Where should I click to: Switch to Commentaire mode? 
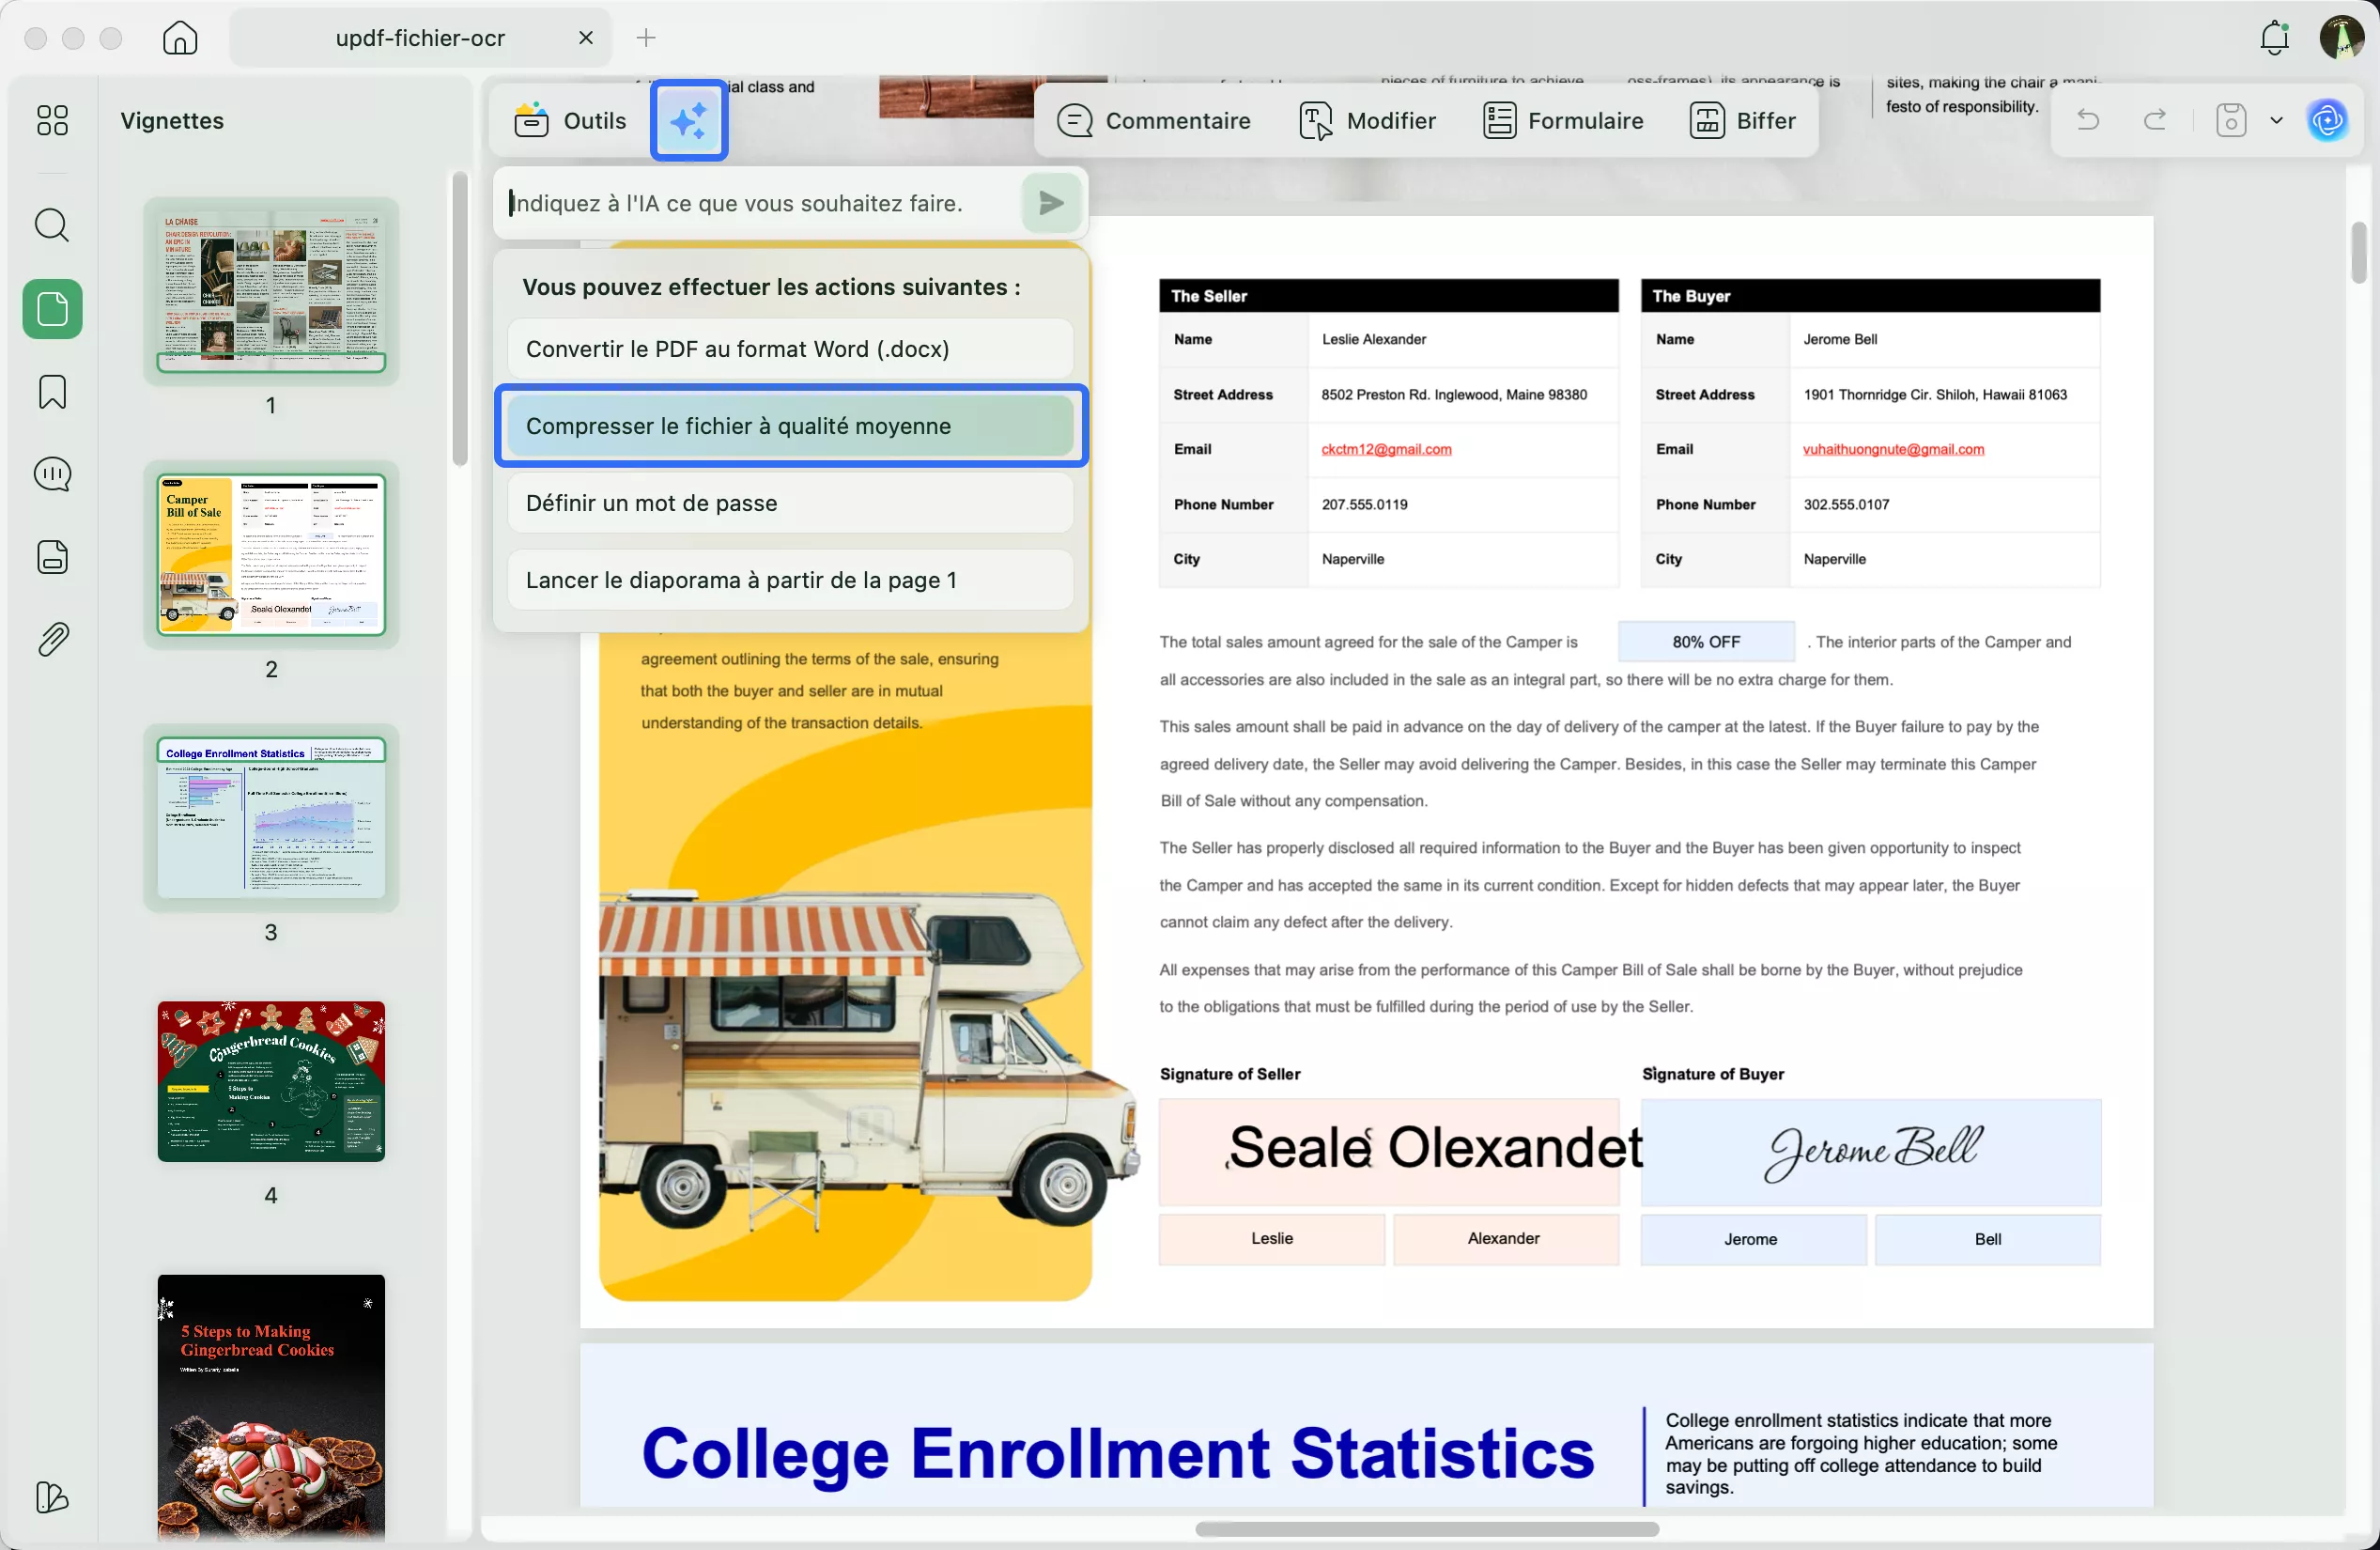(1154, 121)
